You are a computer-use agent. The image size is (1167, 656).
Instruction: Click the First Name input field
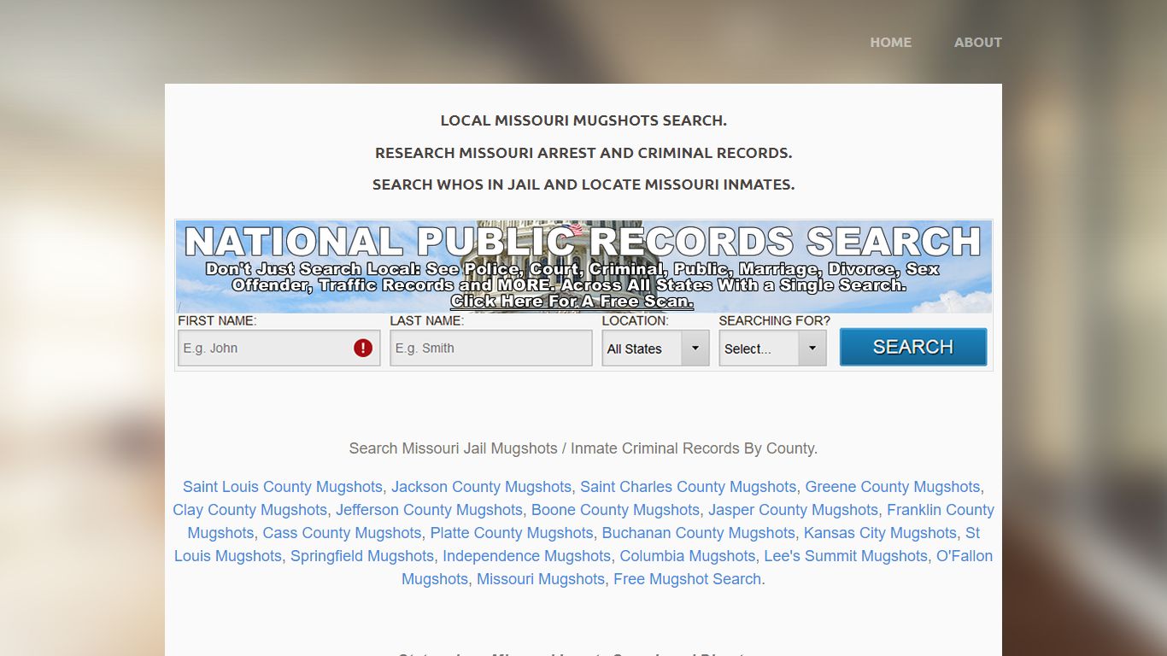(x=279, y=348)
